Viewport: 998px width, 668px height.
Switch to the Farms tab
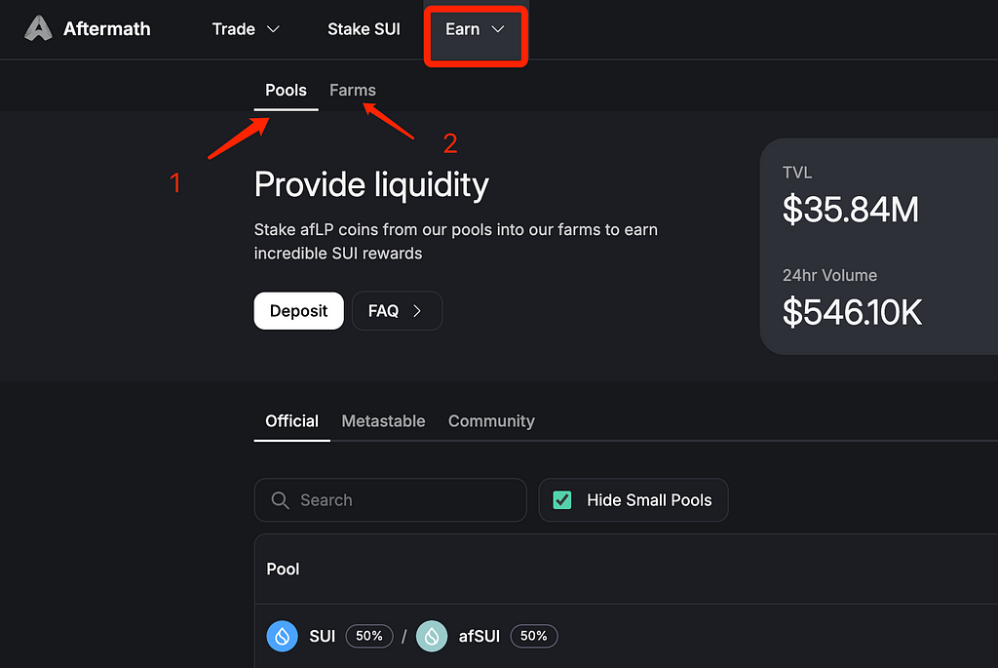[x=353, y=90]
